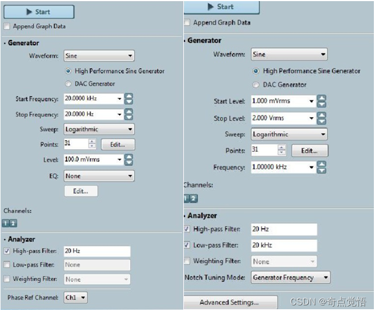Enable Low-pass Filter in left Analyzer

point(7,265)
